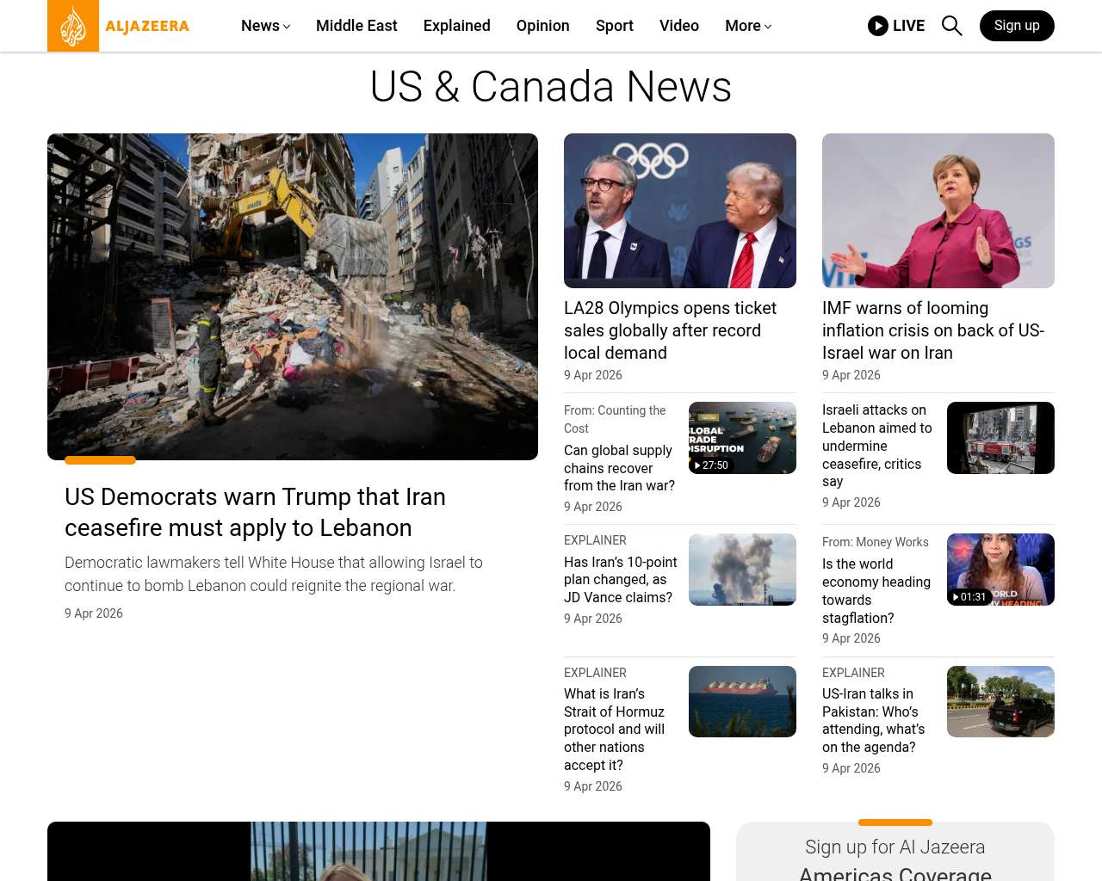This screenshot has width=1102, height=881.
Task: Open the video player at page bottom
Action: [379, 852]
